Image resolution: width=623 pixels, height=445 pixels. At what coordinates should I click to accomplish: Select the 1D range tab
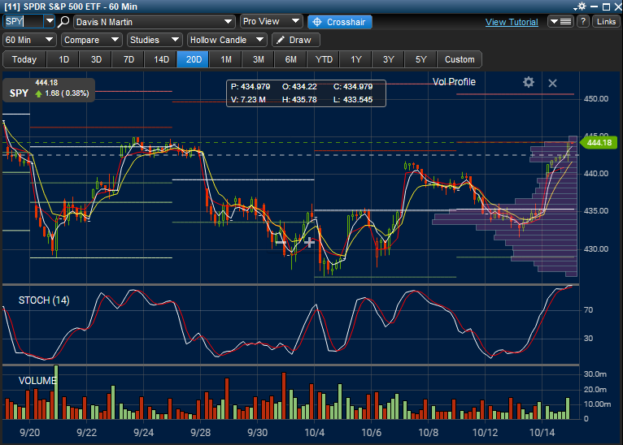click(63, 59)
